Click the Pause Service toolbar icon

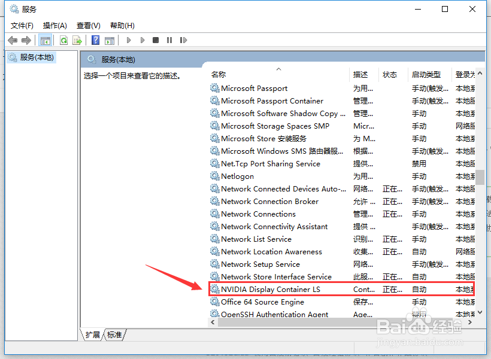(170, 39)
